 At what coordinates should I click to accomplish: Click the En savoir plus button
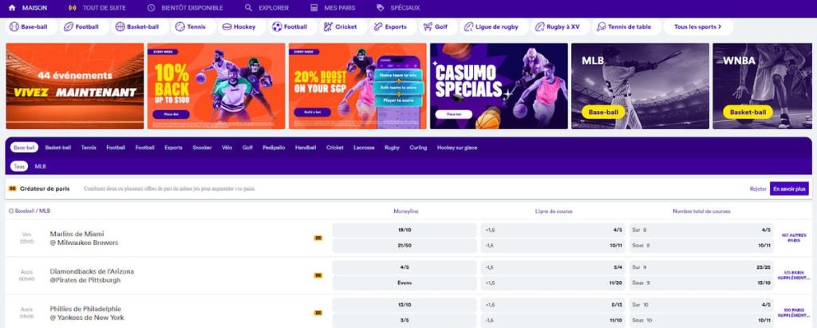click(x=789, y=189)
